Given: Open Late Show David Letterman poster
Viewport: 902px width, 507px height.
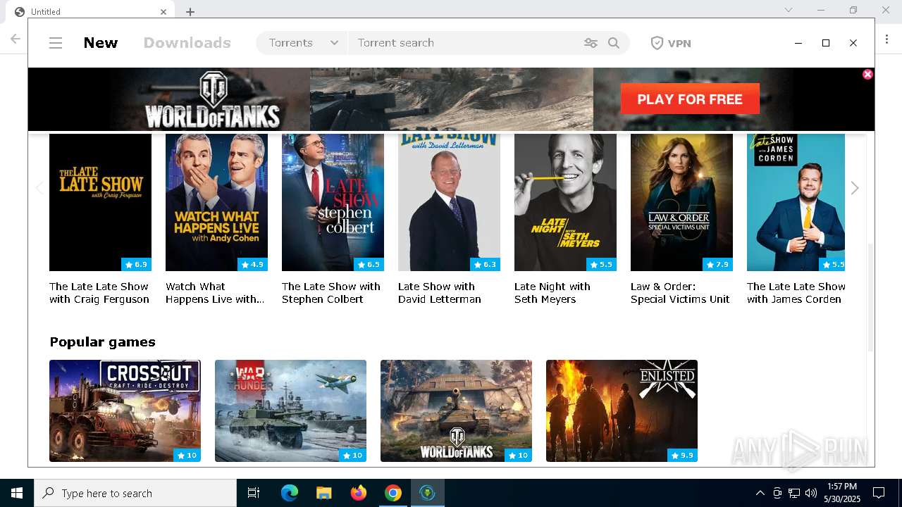Looking at the screenshot, I should (x=449, y=202).
